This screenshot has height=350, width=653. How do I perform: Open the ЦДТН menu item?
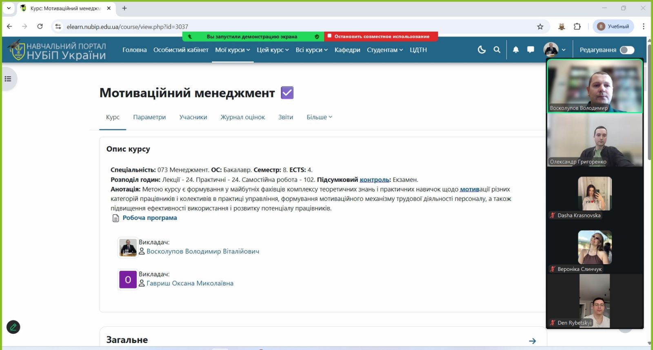point(418,50)
